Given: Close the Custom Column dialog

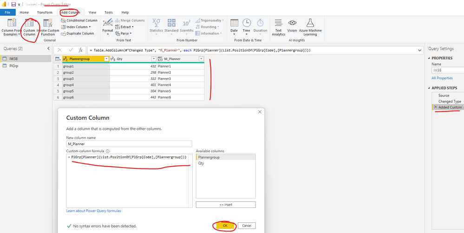Looking at the screenshot, I should click(260, 112).
